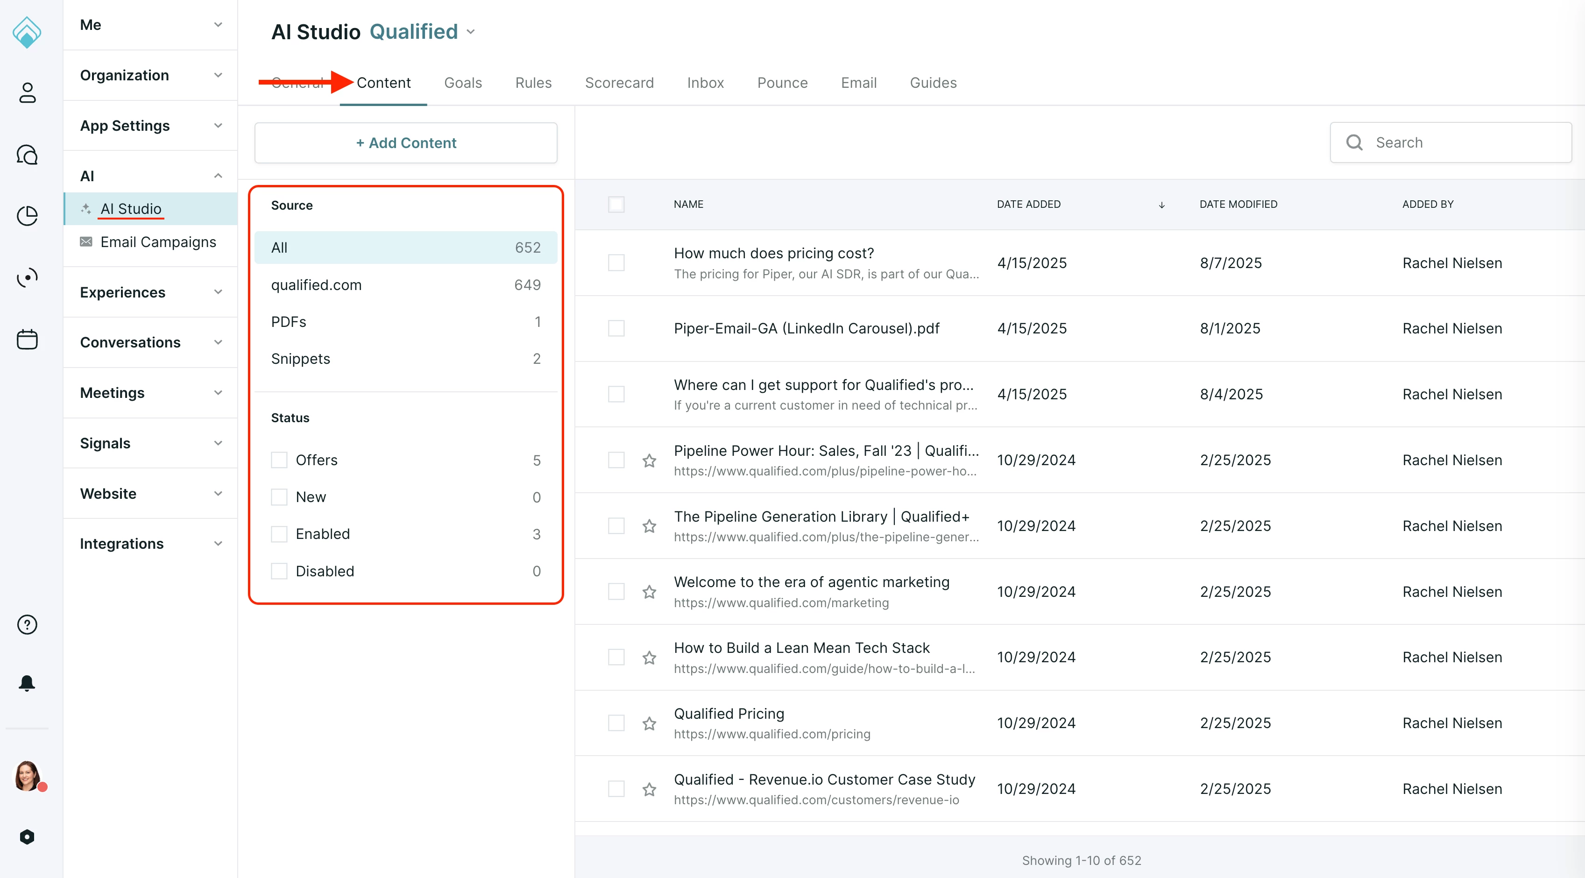The height and width of the screenshot is (878, 1585).
Task: Check the 'How much does pricing cost?' row
Action: (616, 263)
